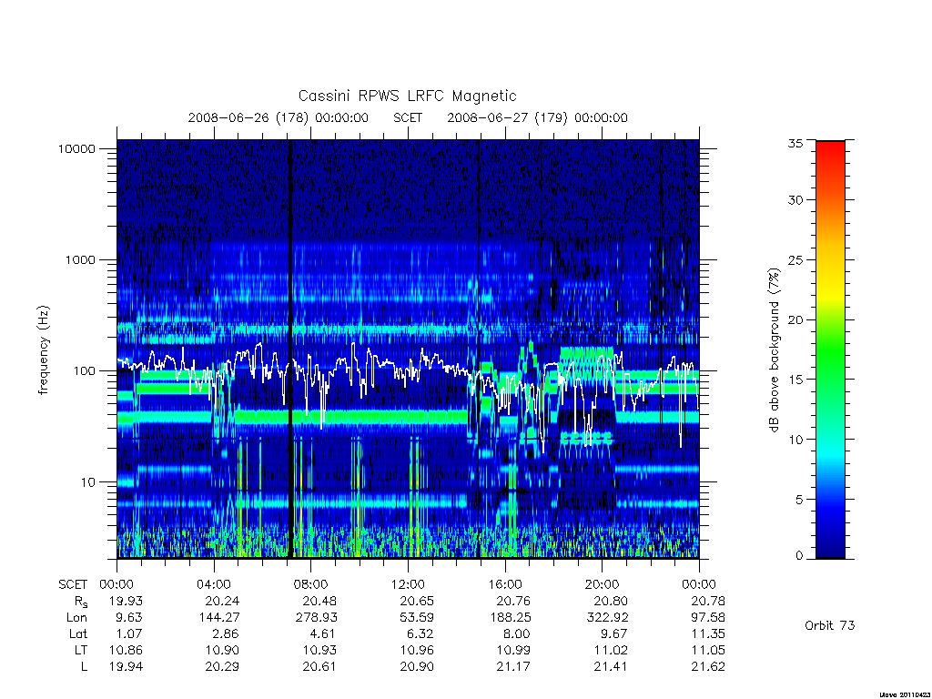Image resolution: width=932 pixels, height=699 pixels.
Task: Click the Lon value 188.25
Action: pyautogui.click(x=511, y=618)
